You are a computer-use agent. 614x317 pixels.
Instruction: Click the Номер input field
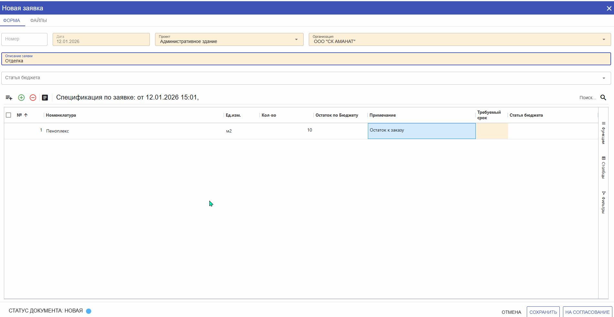pyautogui.click(x=25, y=39)
